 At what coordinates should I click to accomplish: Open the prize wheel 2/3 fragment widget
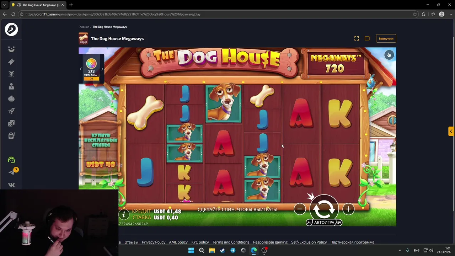point(91,69)
